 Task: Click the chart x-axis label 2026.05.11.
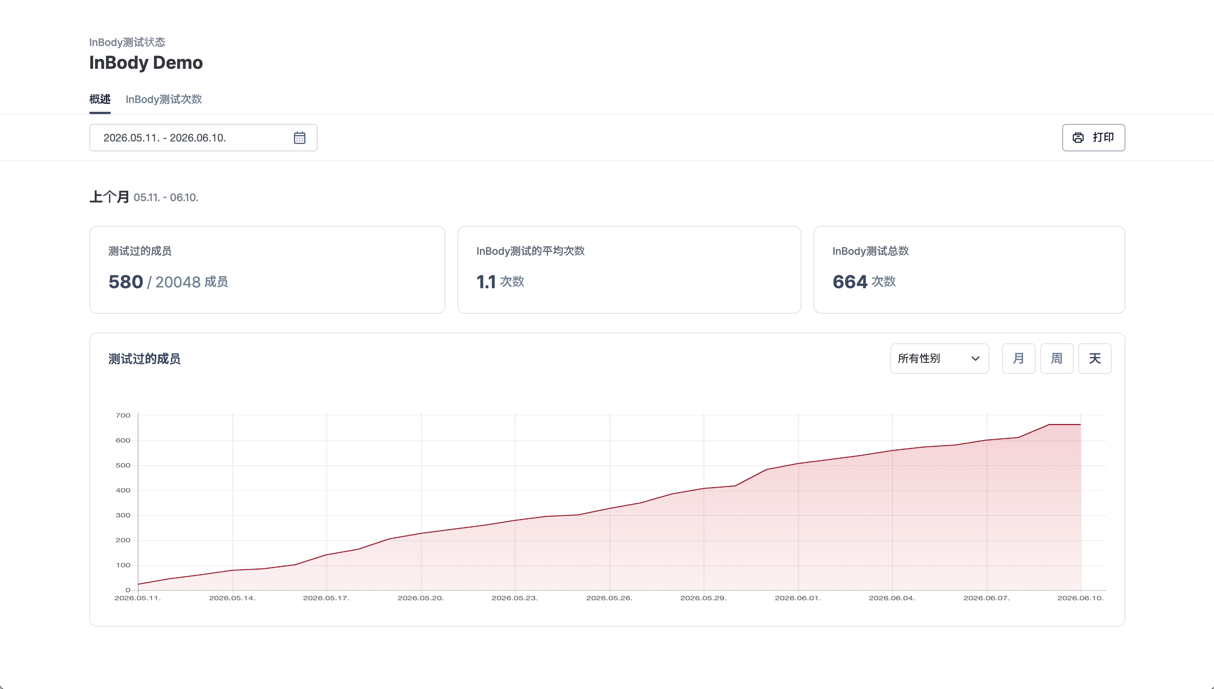(x=138, y=598)
